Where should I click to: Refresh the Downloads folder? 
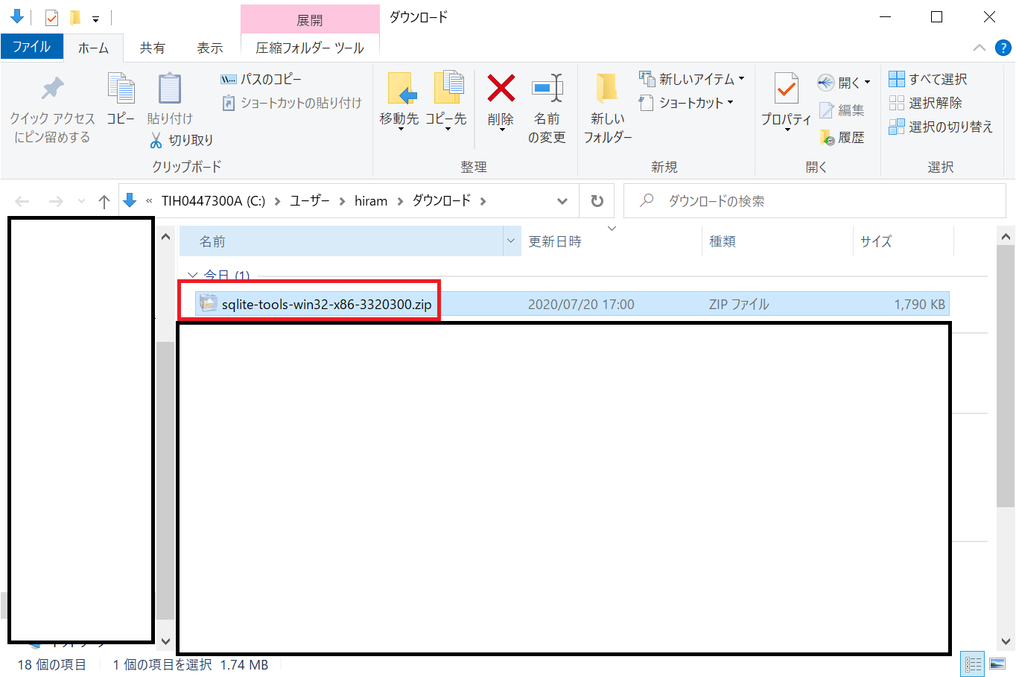point(597,201)
